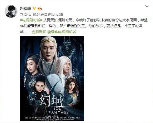Open the @耀客电视剧幻城 mention
The width and height of the screenshot is (153, 123).
62,32
